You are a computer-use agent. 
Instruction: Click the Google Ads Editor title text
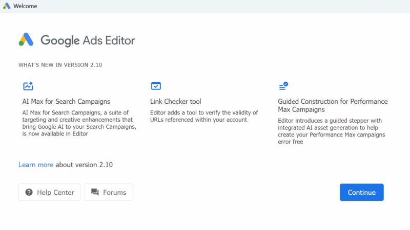pyautogui.click(x=88, y=40)
